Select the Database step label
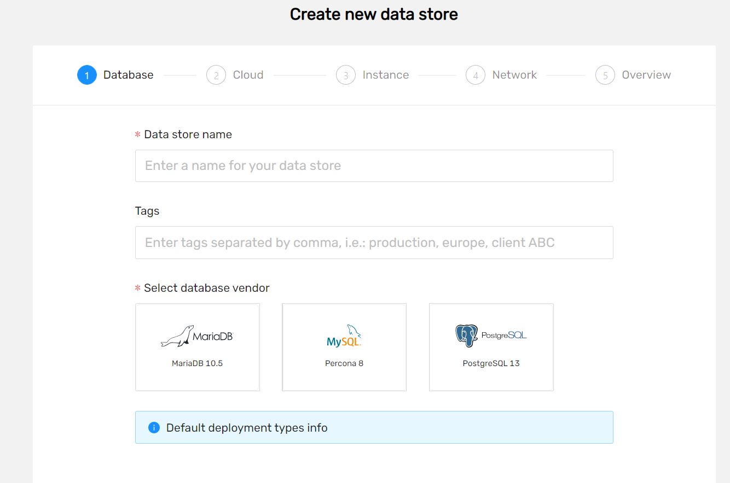Viewport: 730px width, 483px height. 129,75
